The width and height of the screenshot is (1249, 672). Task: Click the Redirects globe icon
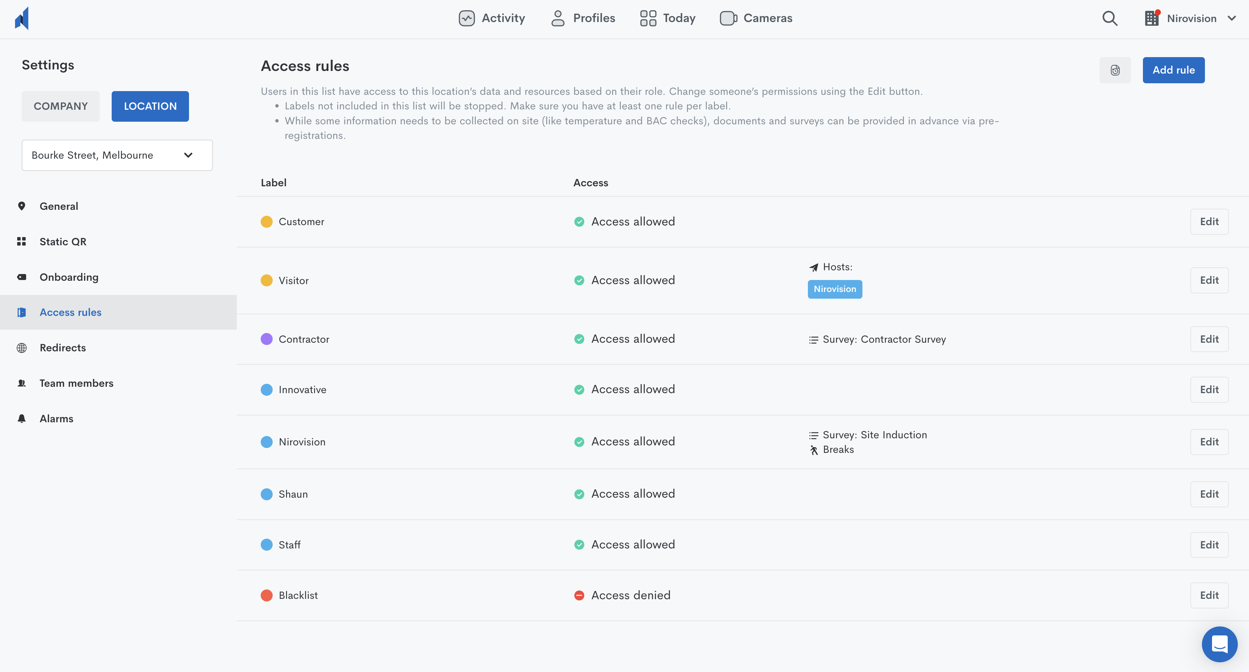21,348
